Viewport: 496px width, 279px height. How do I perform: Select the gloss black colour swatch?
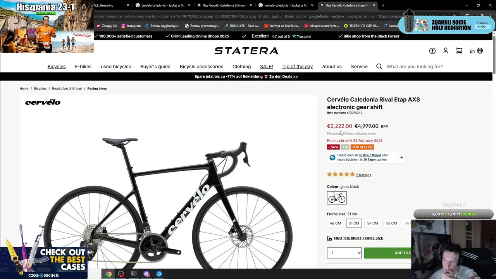tap(337, 198)
